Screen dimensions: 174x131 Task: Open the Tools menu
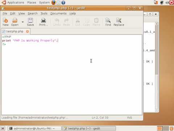[44, 13]
